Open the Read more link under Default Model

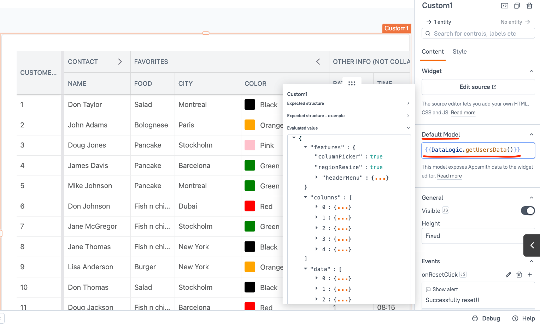pos(449,176)
